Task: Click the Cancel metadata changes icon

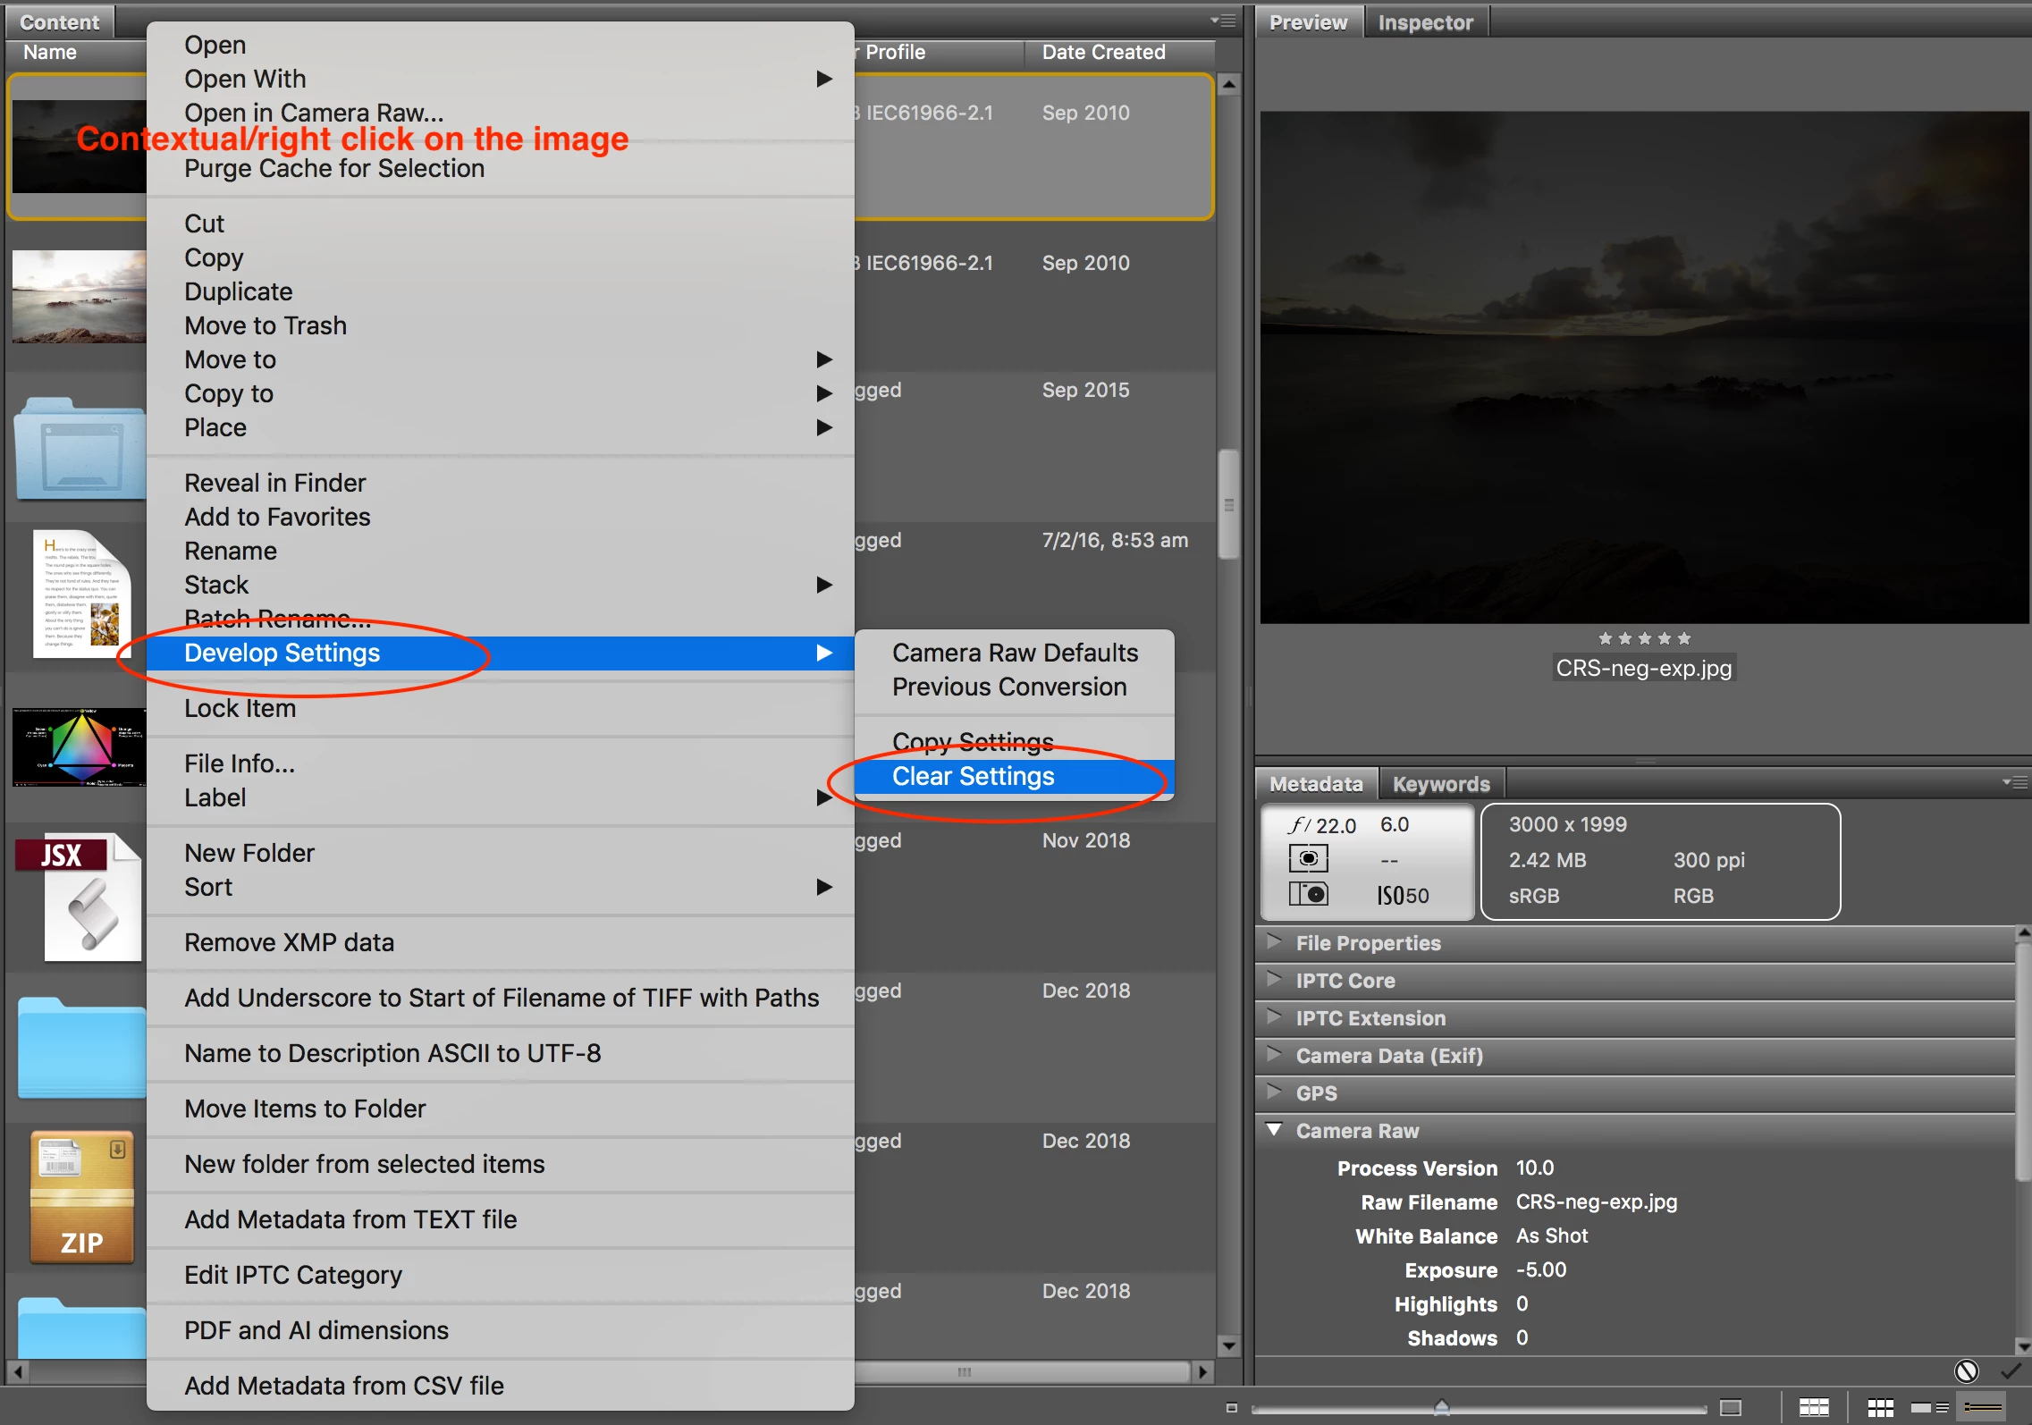Action: pos(1966,1370)
